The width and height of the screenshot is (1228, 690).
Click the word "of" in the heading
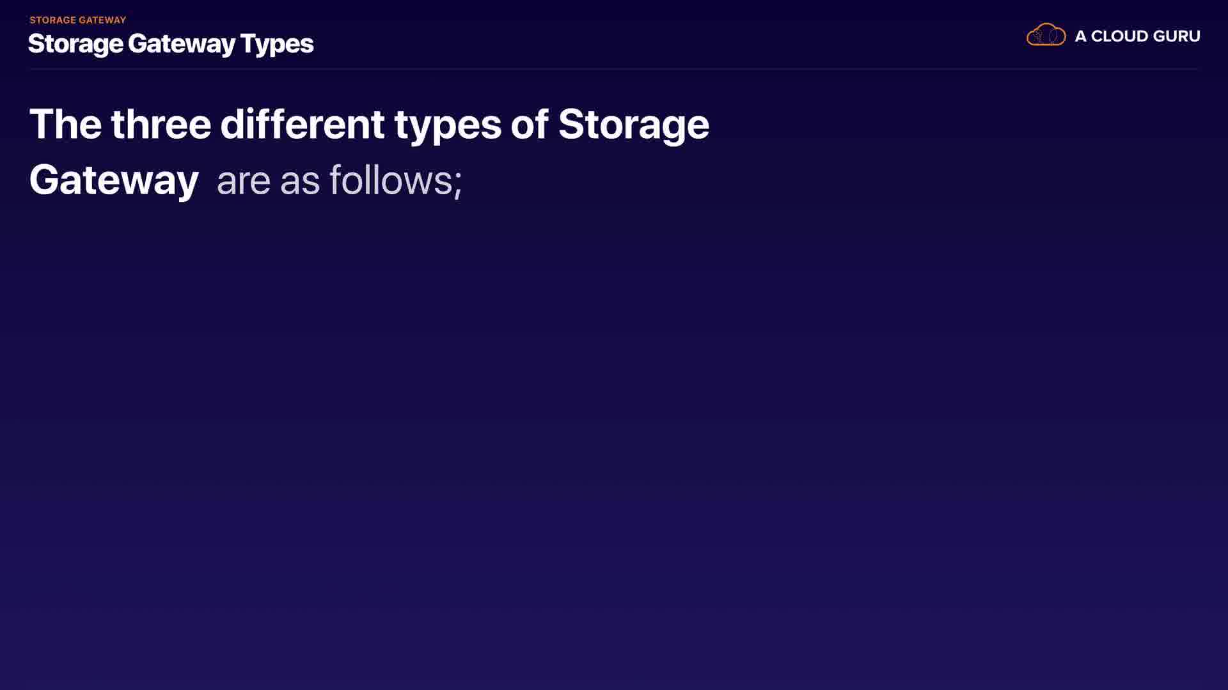click(529, 124)
